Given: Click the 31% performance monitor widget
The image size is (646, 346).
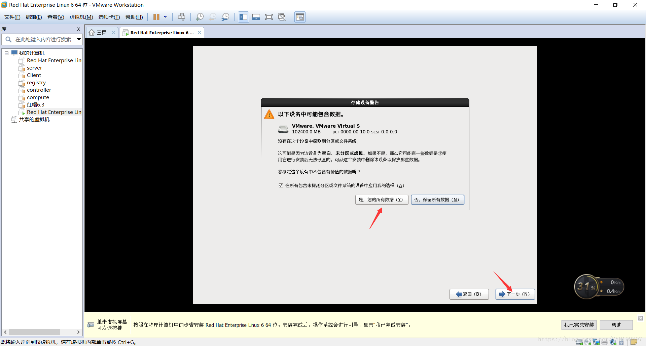Looking at the screenshot, I should pyautogui.click(x=599, y=287).
